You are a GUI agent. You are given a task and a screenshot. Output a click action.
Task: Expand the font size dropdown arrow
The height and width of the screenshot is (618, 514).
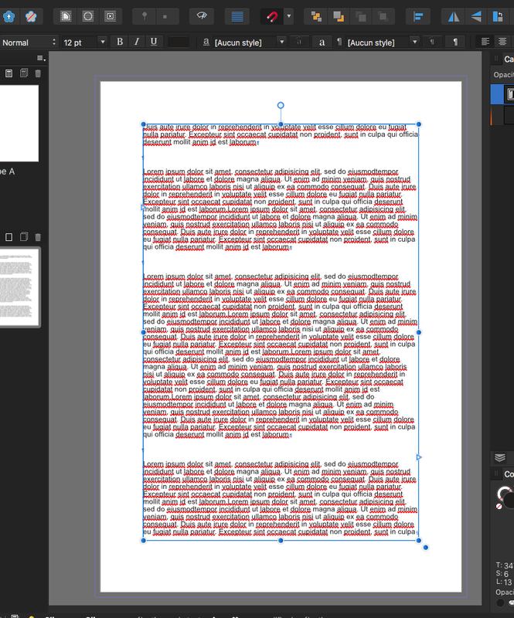point(103,42)
